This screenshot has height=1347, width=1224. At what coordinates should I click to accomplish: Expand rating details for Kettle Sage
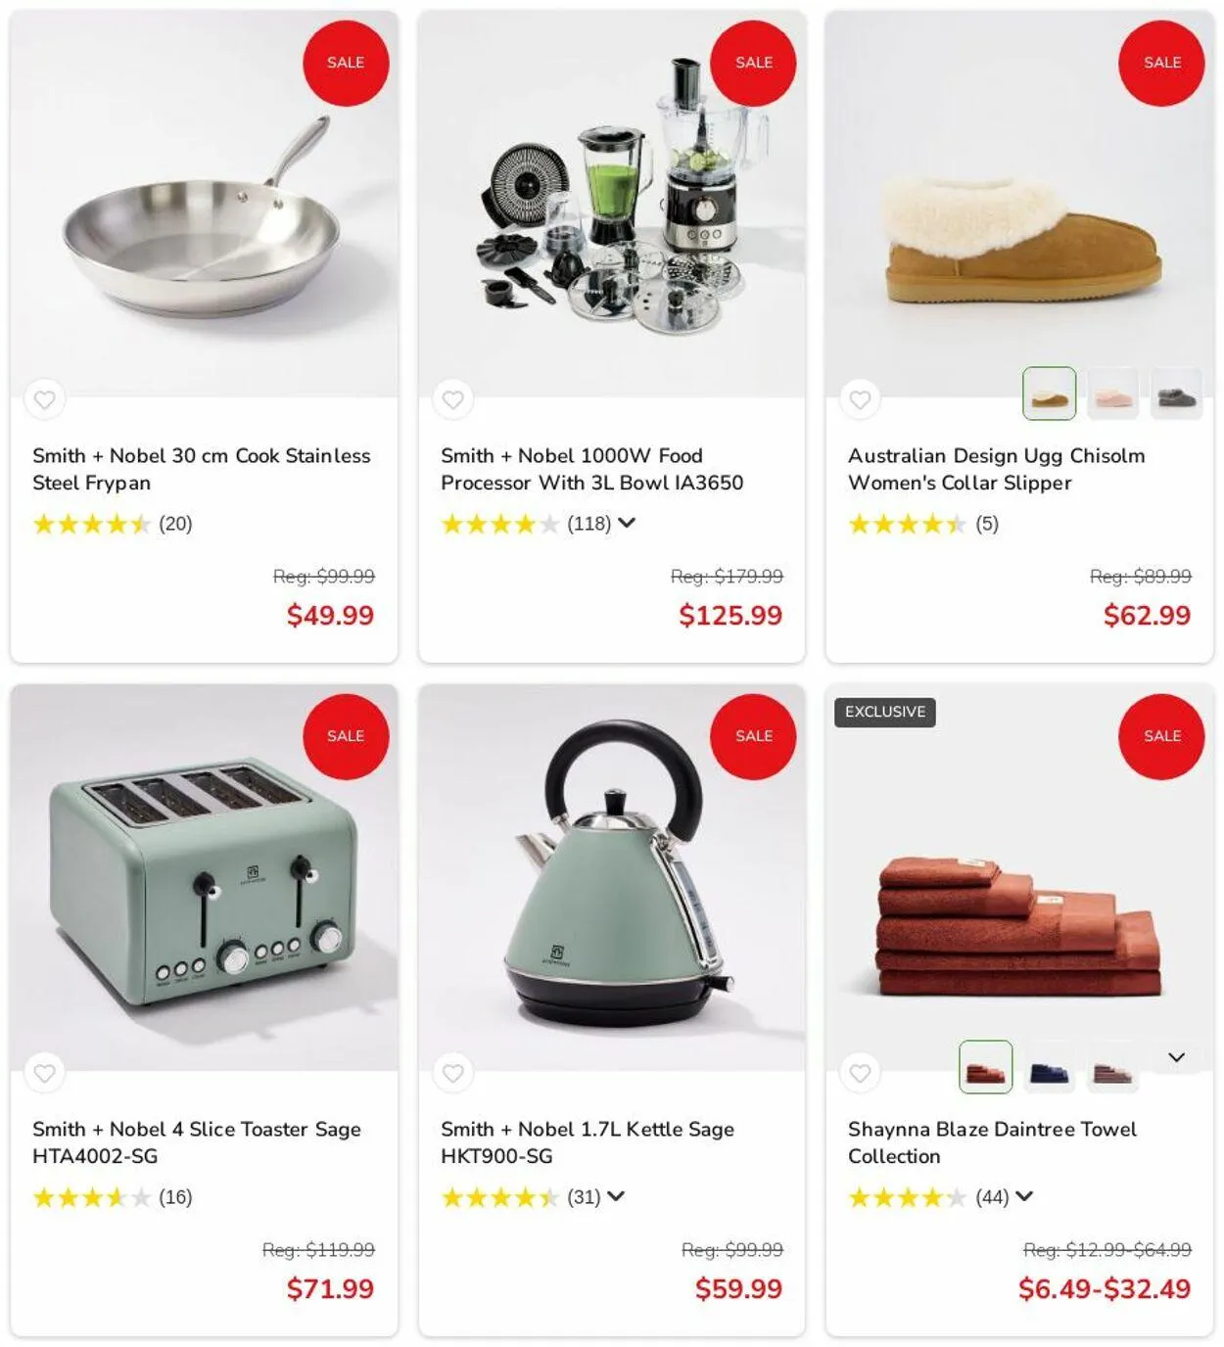pos(616,1196)
